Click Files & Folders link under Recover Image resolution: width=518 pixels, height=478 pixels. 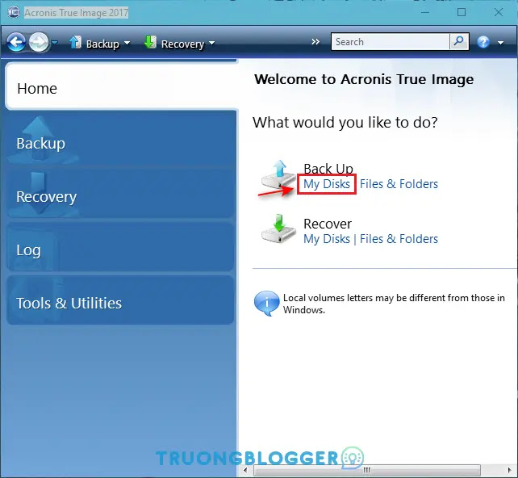pyautogui.click(x=399, y=239)
